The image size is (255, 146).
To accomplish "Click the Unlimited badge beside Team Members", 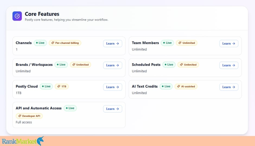I will (187, 43).
